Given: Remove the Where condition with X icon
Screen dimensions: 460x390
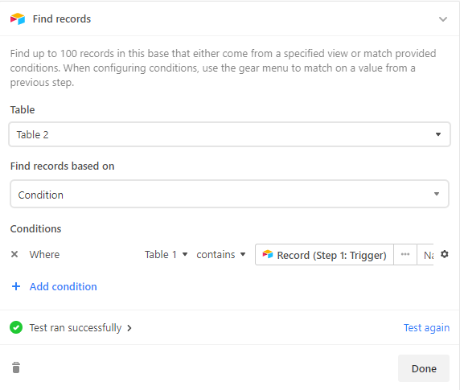Looking at the screenshot, I should coord(14,254).
